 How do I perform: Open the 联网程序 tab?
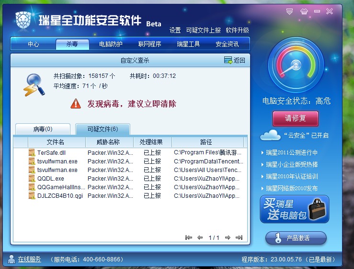point(149,44)
